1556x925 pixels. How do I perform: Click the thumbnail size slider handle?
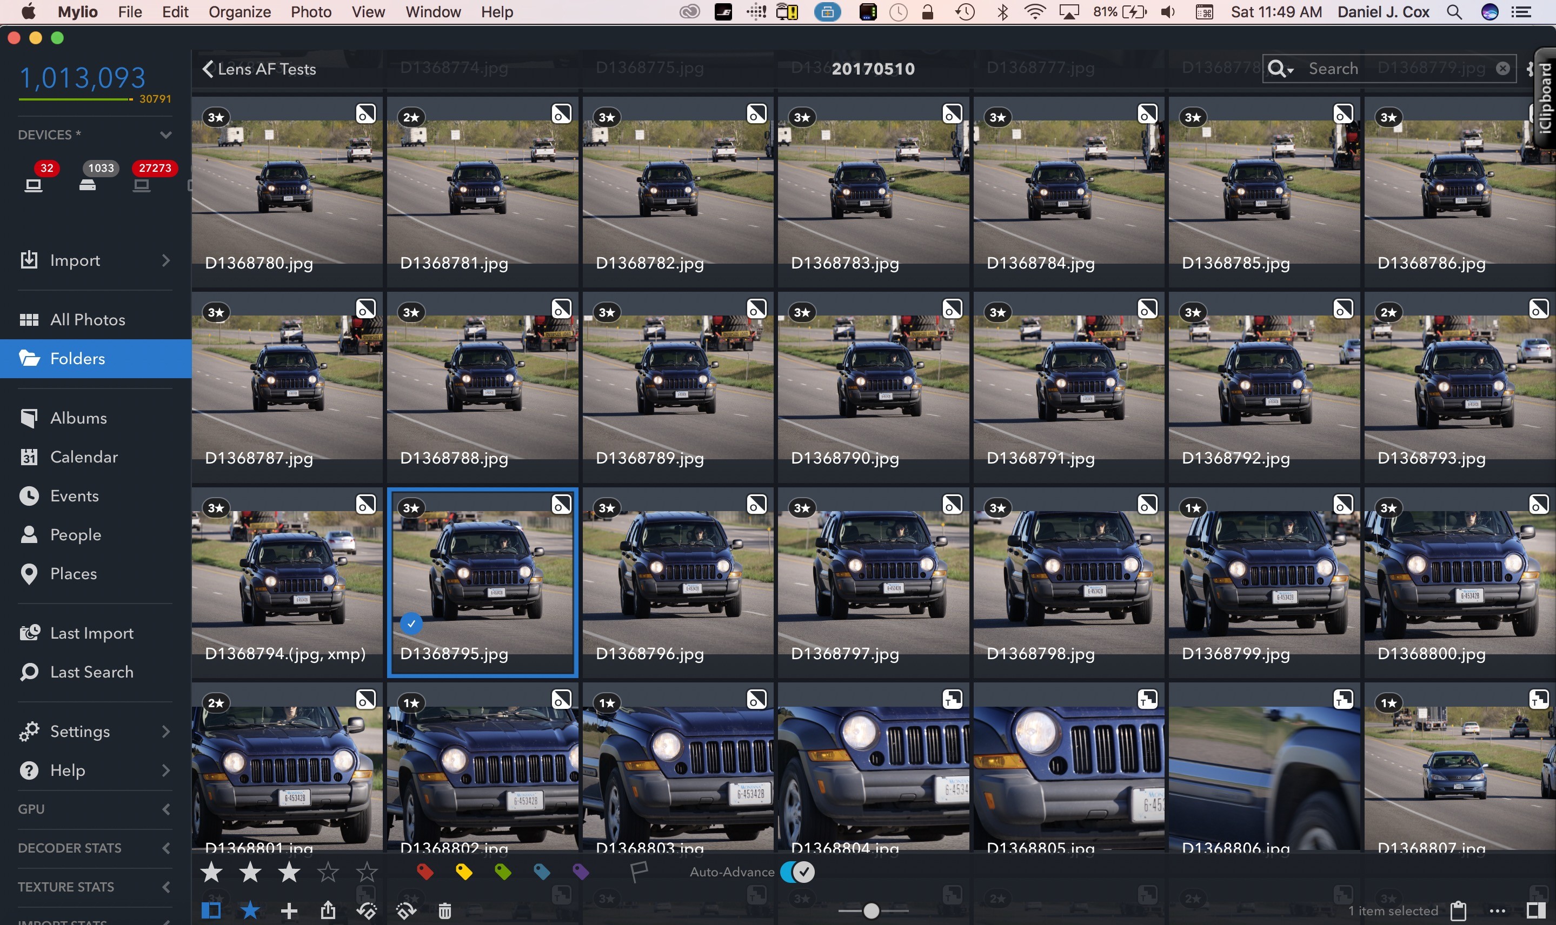pyautogui.click(x=871, y=910)
